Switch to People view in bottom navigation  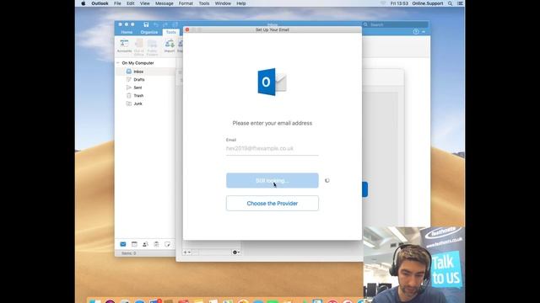[145, 244]
